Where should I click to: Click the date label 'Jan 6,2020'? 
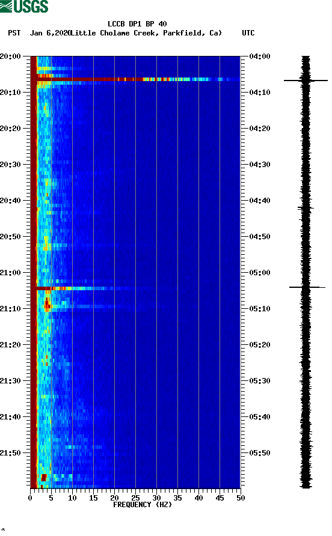(50, 33)
